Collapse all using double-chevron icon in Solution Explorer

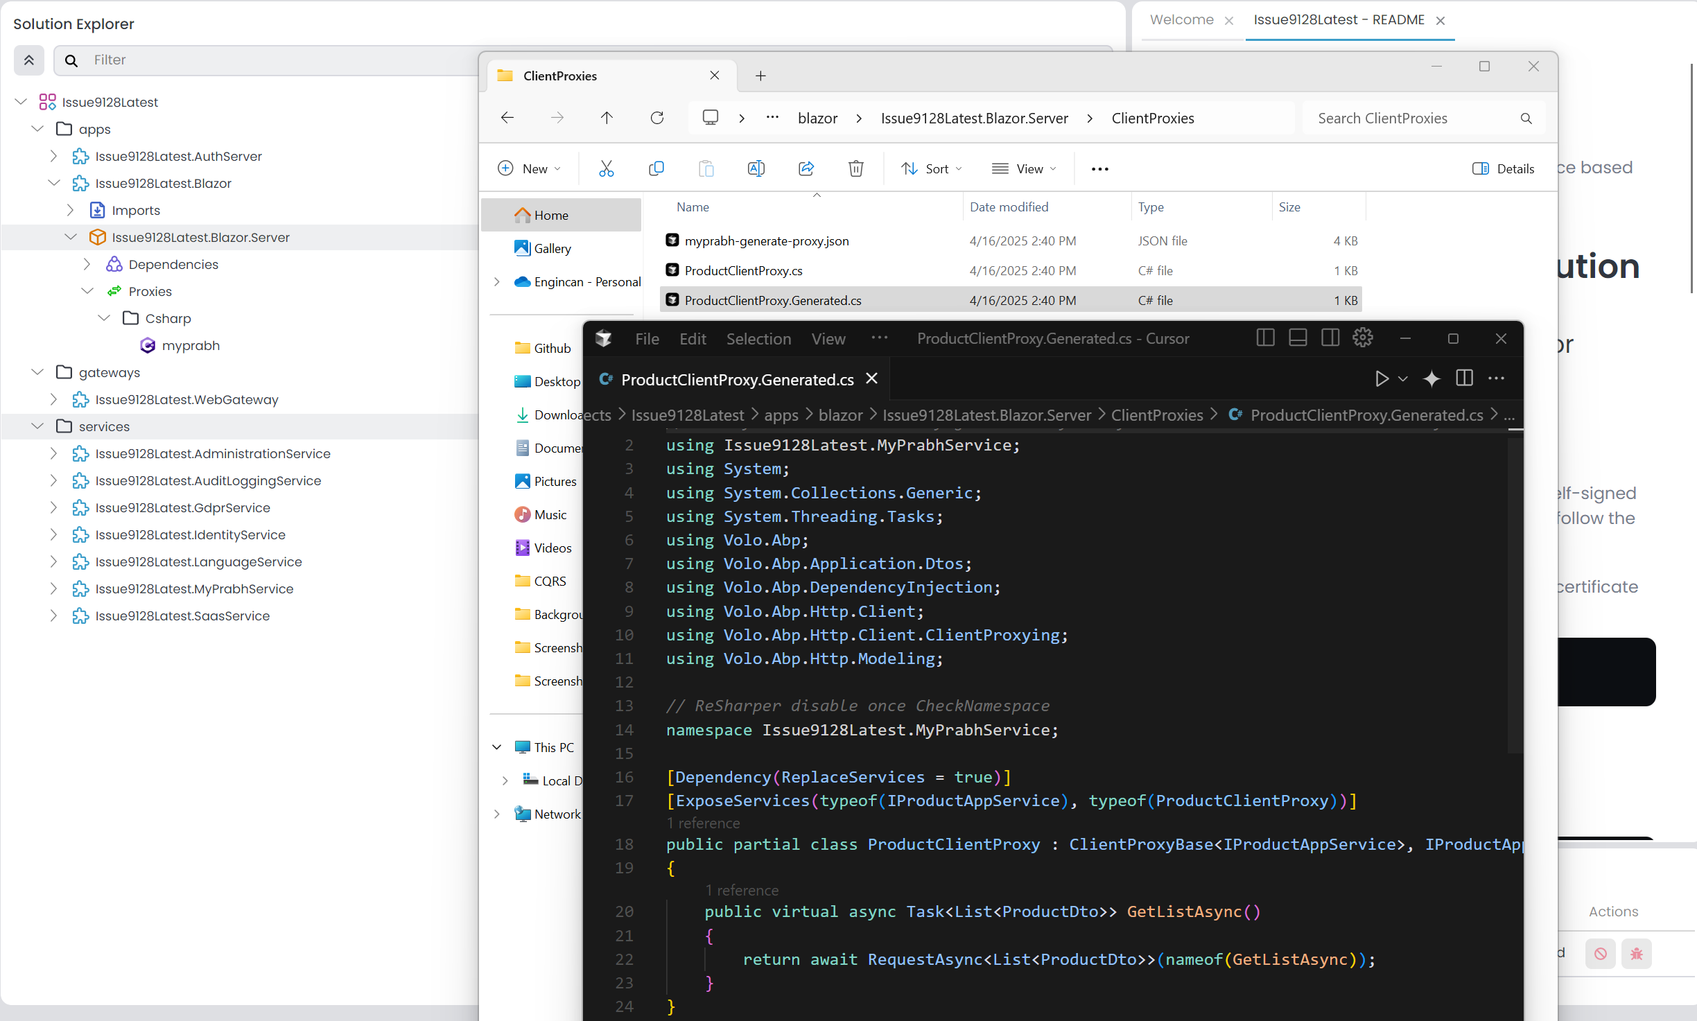pyautogui.click(x=29, y=60)
